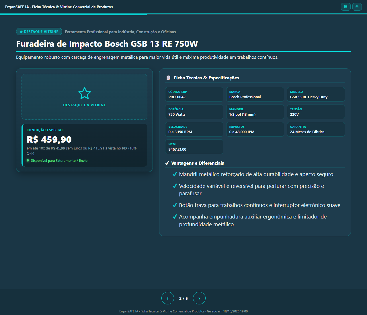Click the footer text Gerado em 18/10/2026 19:00
367x315 pixels.
[x=227, y=311]
